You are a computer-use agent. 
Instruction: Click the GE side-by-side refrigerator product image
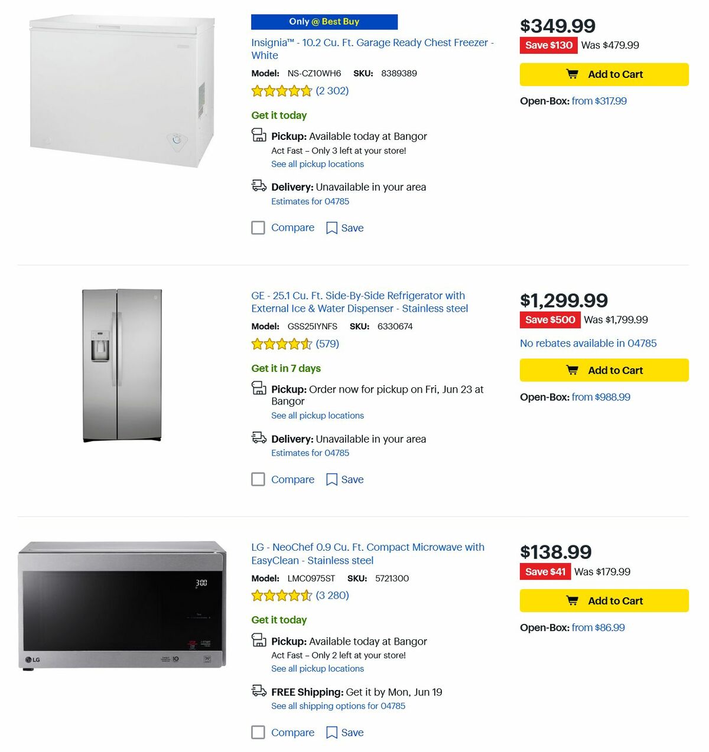[x=121, y=365]
